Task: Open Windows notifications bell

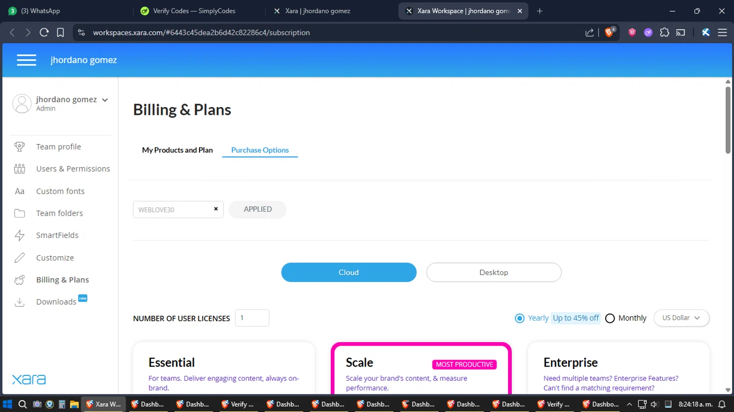Action: pos(722,404)
